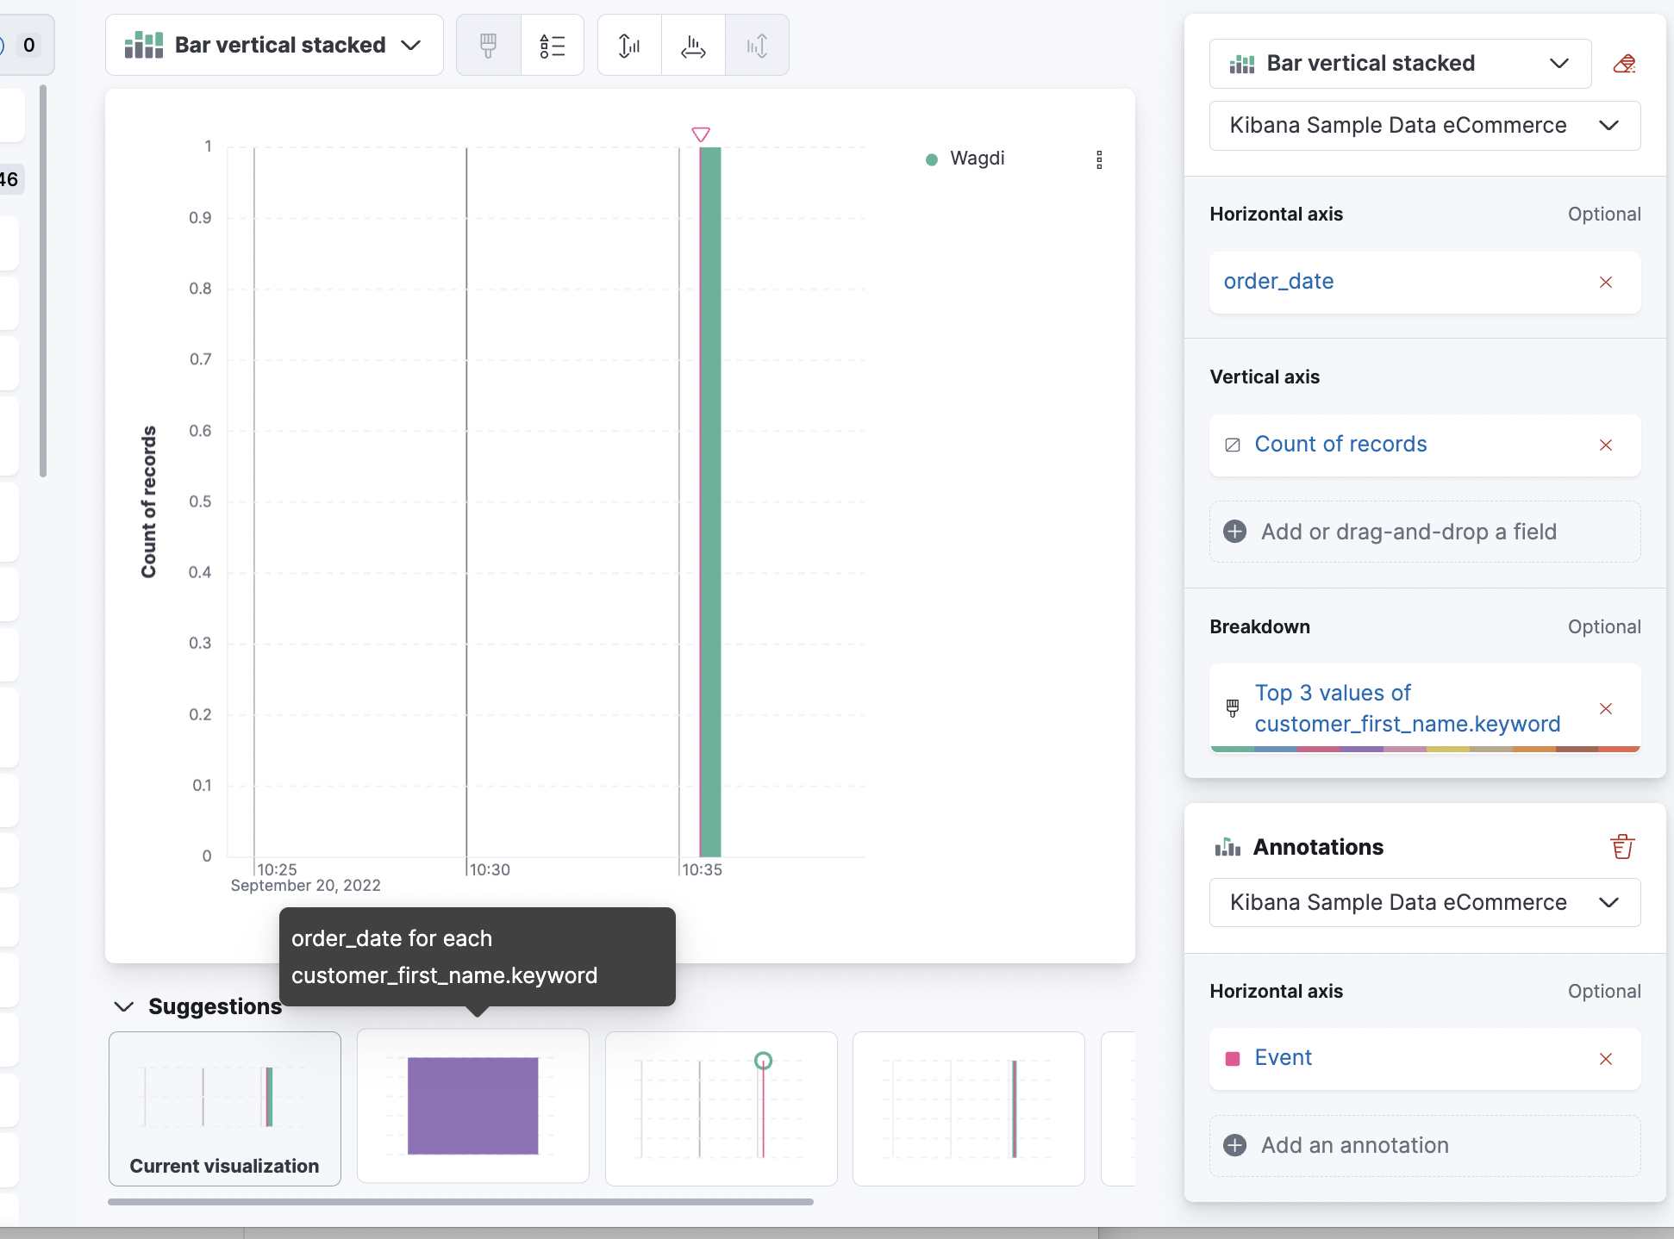
Task: Select the purple bar suggestion thumbnail
Action: click(x=472, y=1105)
